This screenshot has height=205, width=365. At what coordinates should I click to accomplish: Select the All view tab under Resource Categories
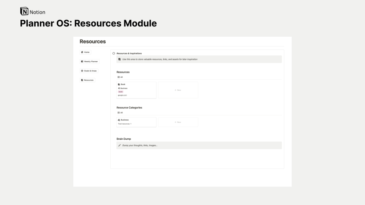pos(120,113)
